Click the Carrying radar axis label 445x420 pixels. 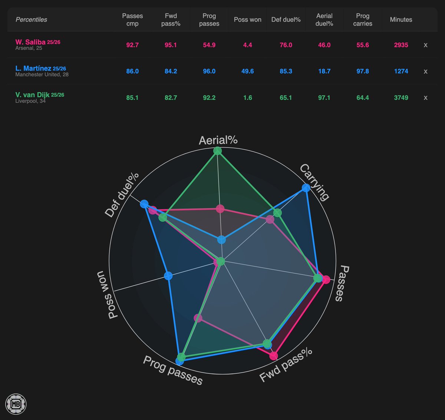click(314, 182)
